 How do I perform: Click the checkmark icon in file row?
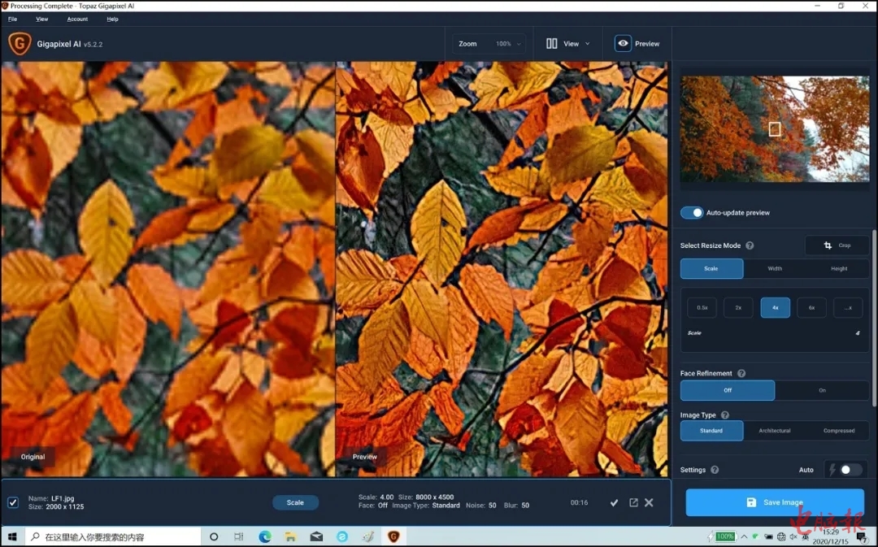[615, 503]
